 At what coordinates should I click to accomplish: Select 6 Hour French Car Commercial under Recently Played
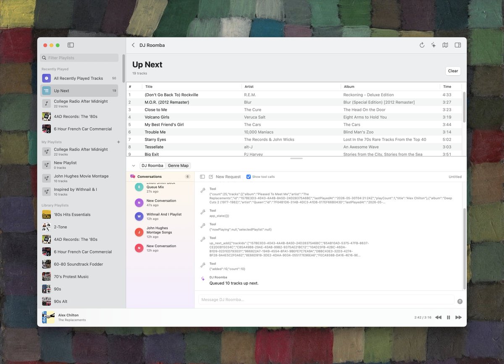[x=79, y=129]
